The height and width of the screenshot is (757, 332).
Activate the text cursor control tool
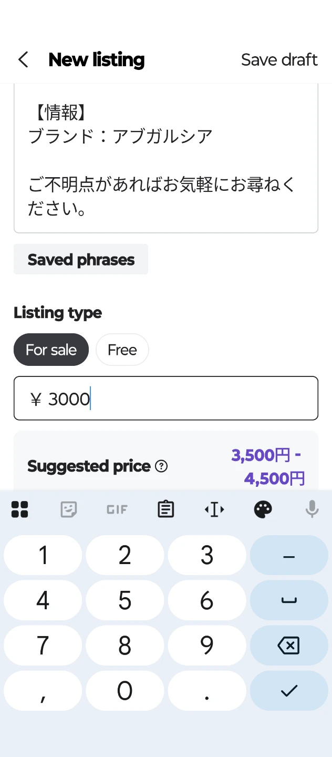pos(214,509)
